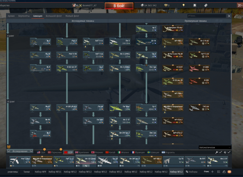Select the Ил-2 (1941) aircraft card
Screen dimensions: 243x177
[x=120, y=55]
